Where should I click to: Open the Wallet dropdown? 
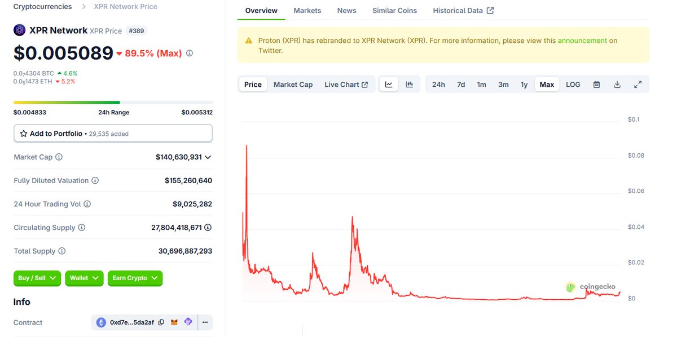(x=85, y=278)
